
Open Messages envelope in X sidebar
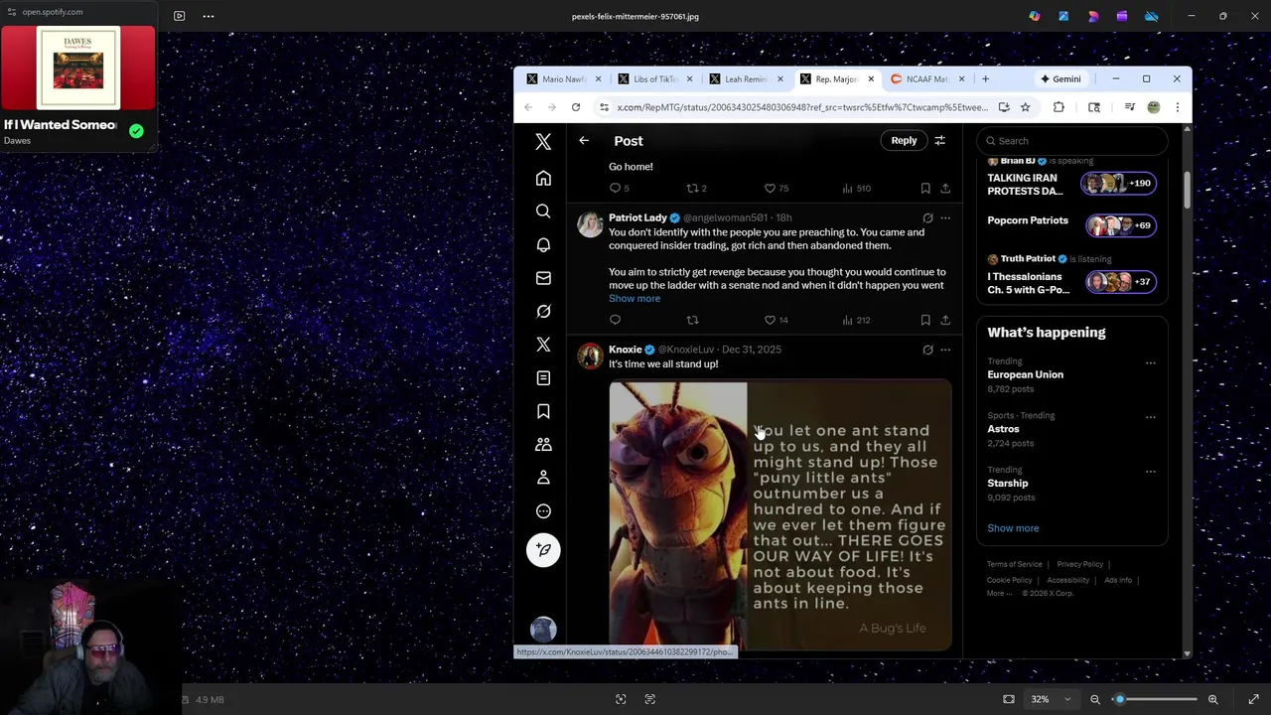[543, 278]
